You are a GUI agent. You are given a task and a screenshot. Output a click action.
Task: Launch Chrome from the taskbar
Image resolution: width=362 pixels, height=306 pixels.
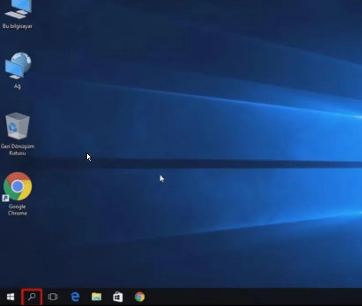click(x=139, y=297)
